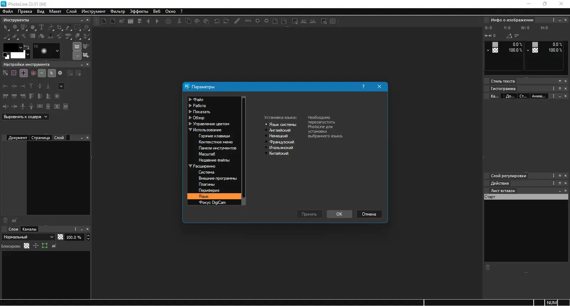Switch to the Каналы tab
This screenshot has width=570, height=306.
29,229
